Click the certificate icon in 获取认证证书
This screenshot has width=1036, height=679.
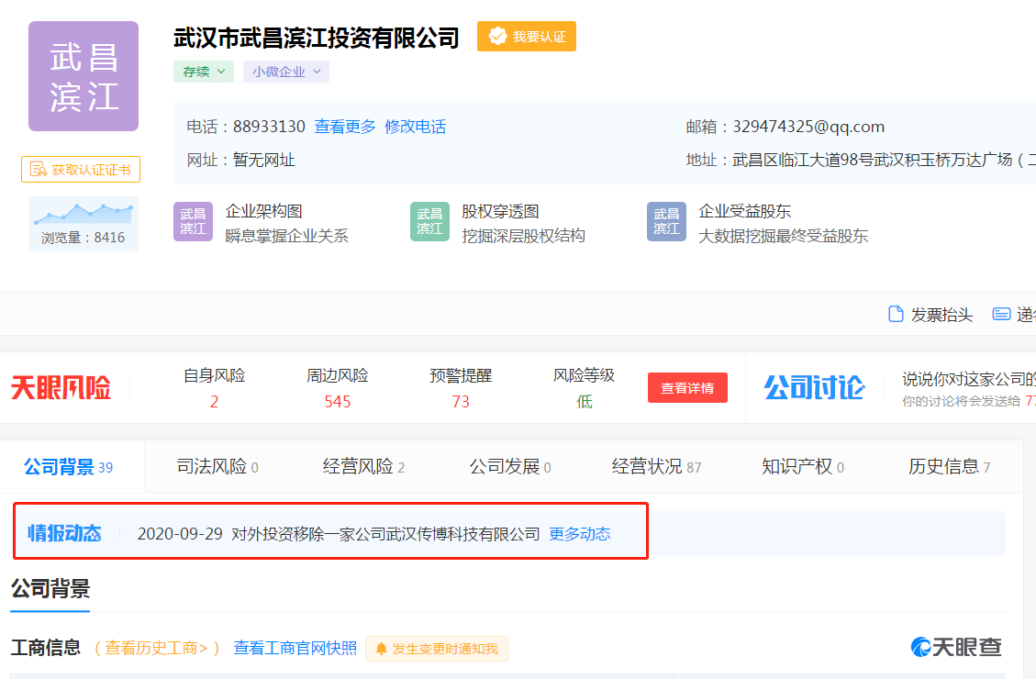[x=39, y=169]
